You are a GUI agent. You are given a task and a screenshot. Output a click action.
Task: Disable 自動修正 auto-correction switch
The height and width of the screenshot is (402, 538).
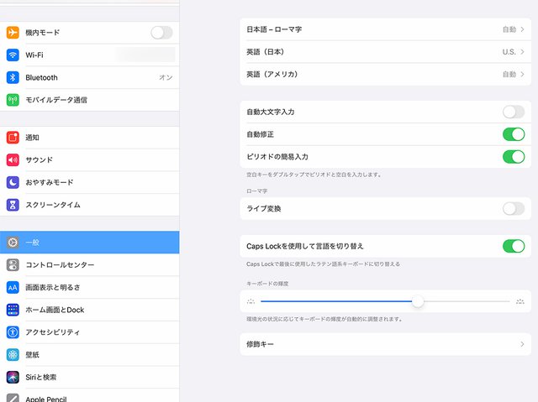coord(513,134)
